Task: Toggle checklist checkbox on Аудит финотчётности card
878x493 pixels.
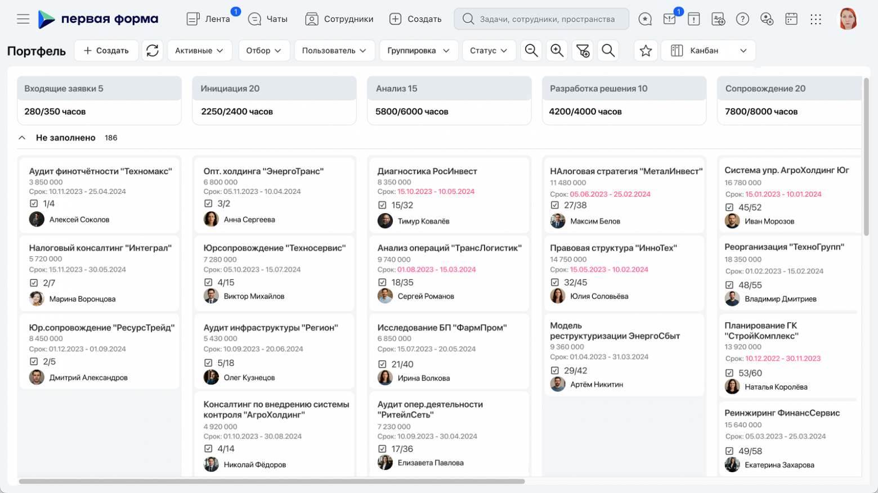Action: [x=34, y=203]
